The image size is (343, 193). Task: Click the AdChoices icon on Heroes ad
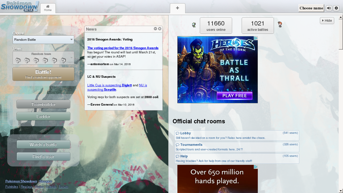(x=256, y=38)
